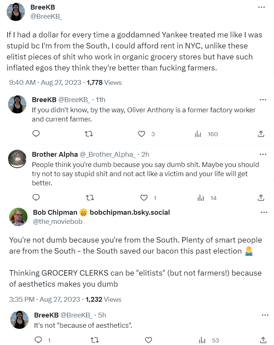Image resolution: width=274 pixels, height=345 pixels.
Task: Like Brother Alpha's reply
Action: 144,198
